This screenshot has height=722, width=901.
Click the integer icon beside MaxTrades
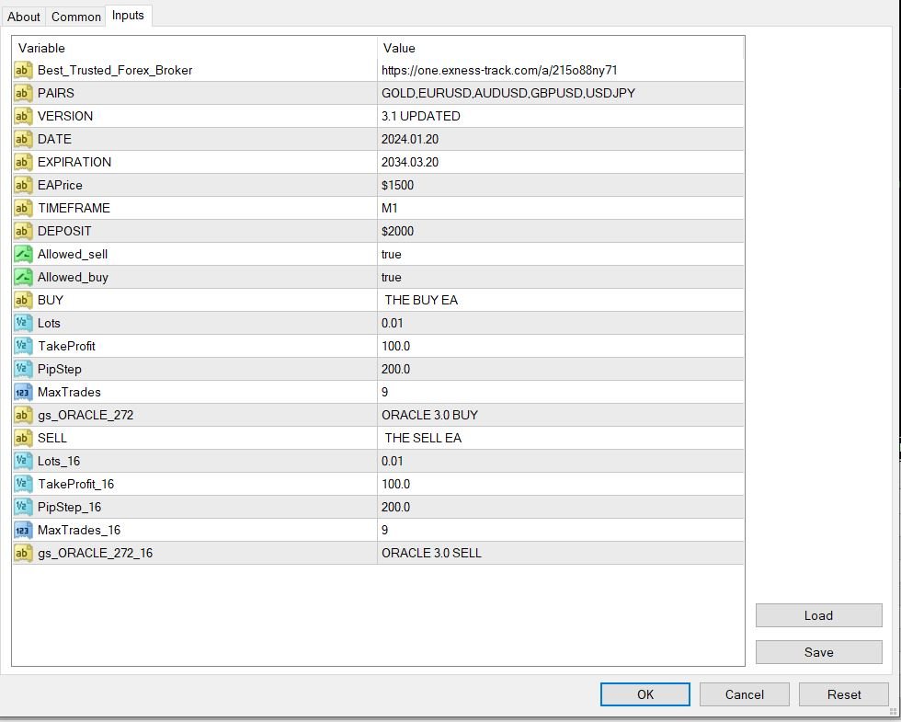[23, 392]
